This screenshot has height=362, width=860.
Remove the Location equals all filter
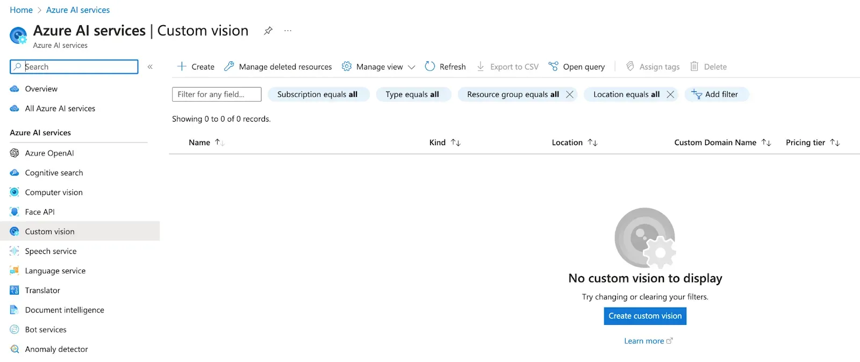670,94
